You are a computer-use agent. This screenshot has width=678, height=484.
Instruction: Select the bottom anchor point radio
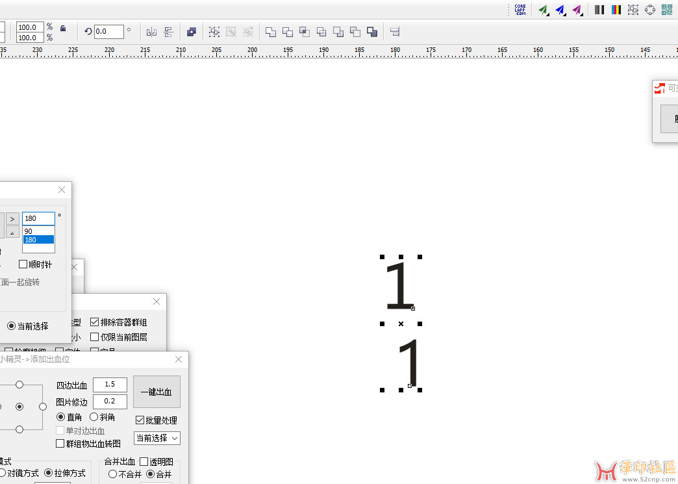point(19,429)
